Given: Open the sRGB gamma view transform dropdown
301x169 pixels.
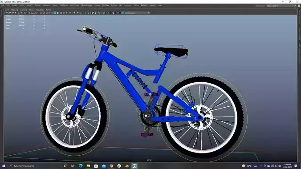Looking at the screenshot, I should (x=137, y=13).
